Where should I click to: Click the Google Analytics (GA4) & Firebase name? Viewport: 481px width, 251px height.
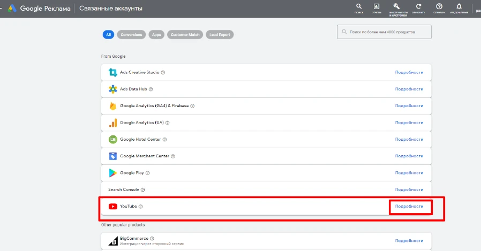coord(154,106)
